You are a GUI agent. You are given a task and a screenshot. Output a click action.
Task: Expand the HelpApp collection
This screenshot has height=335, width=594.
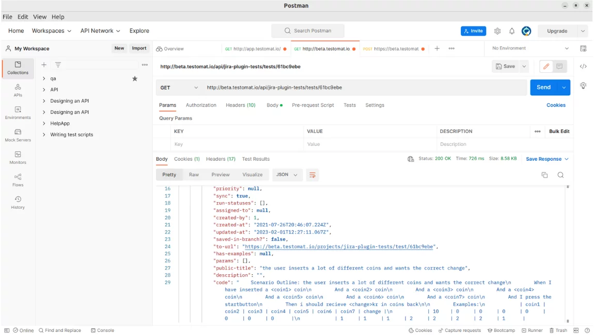(x=44, y=124)
